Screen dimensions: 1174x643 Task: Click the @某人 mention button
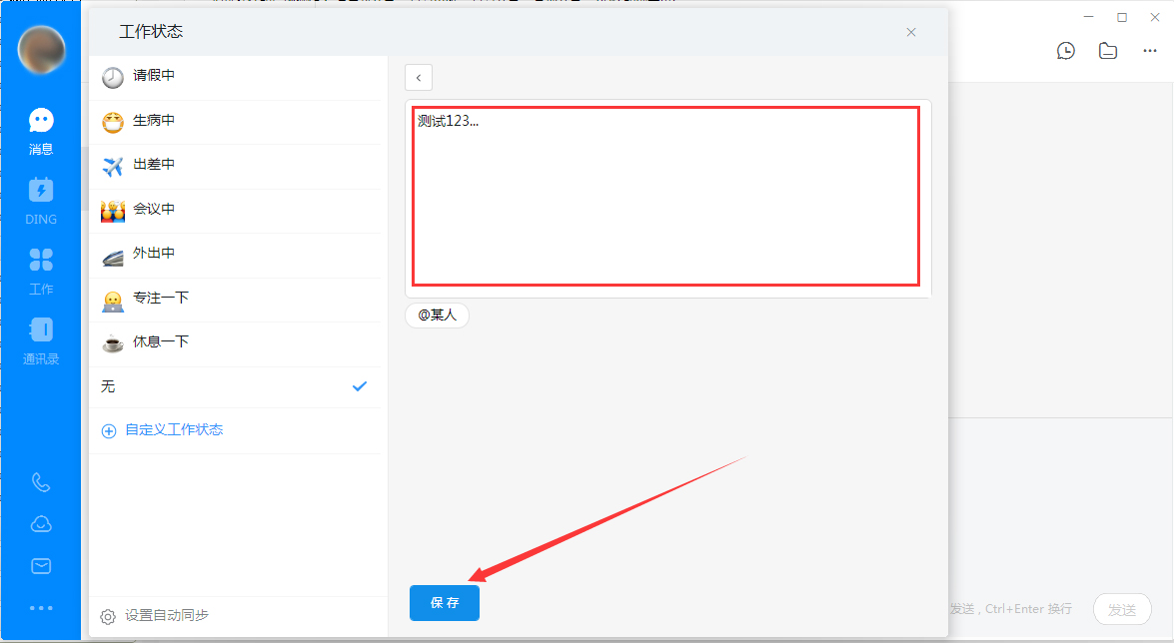tap(437, 314)
